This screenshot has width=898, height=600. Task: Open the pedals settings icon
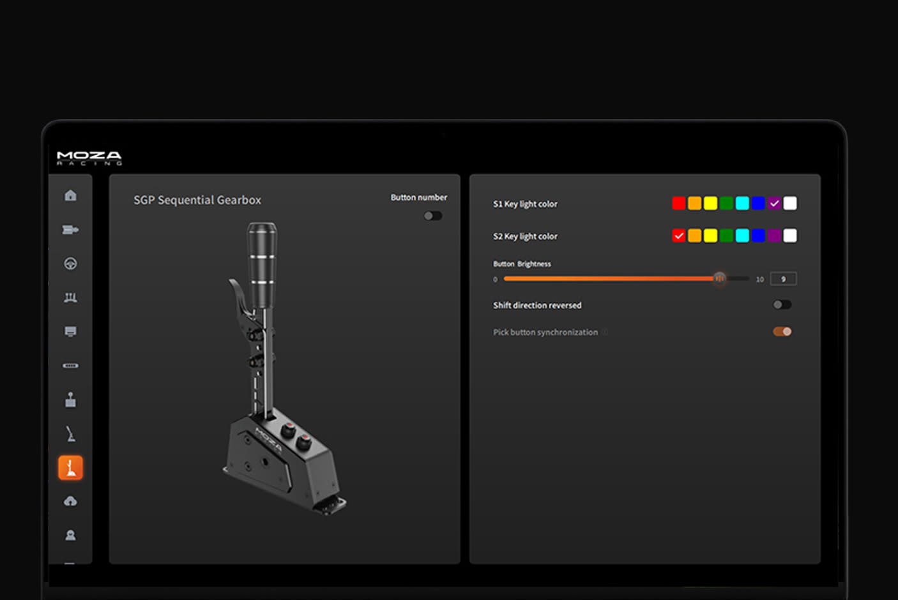coord(70,297)
